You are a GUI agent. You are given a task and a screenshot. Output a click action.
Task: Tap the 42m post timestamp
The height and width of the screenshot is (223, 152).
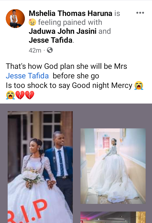point(35,50)
